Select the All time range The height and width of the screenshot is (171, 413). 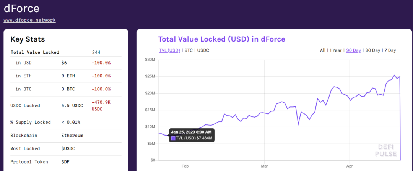pos(323,50)
